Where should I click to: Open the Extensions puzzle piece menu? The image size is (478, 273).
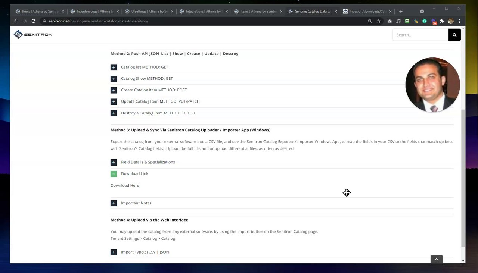[x=442, y=21]
